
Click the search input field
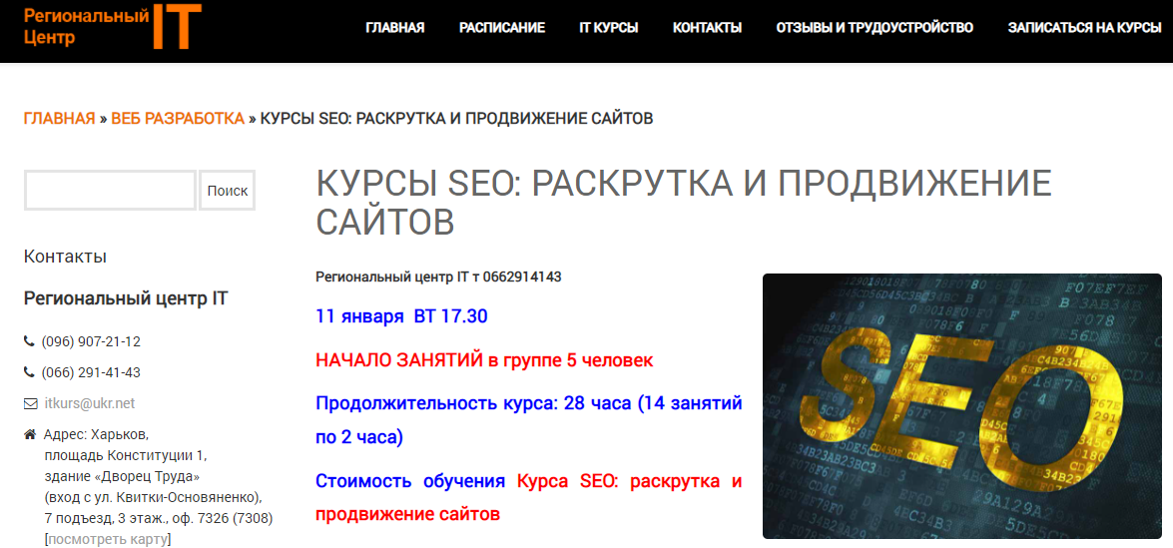[111, 190]
